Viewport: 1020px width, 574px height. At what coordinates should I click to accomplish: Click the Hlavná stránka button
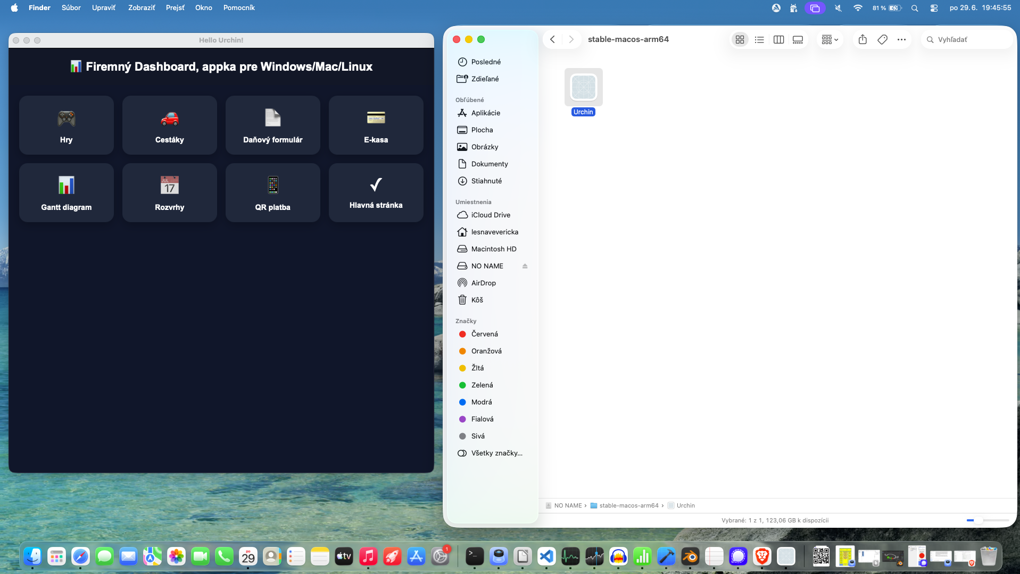(x=376, y=193)
